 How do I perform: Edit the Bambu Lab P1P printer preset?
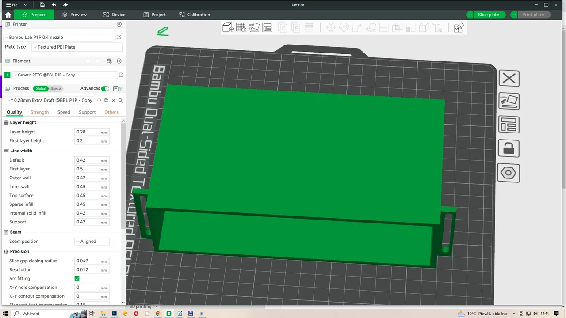[119, 38]
